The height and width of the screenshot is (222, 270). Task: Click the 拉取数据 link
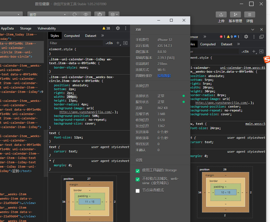(x=164, y=76)
